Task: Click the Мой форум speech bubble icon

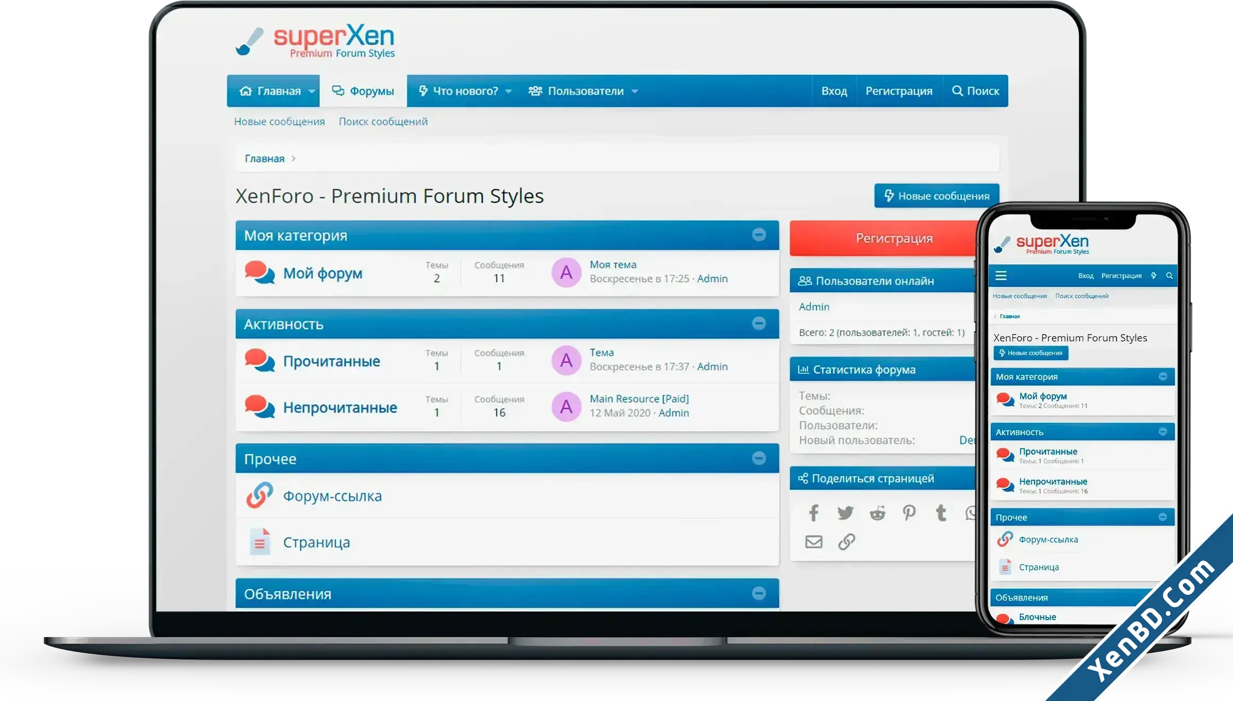Action: tap(260, 272)
